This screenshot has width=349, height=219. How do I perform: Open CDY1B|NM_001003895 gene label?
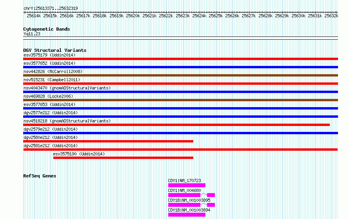(x=189, y=200)
